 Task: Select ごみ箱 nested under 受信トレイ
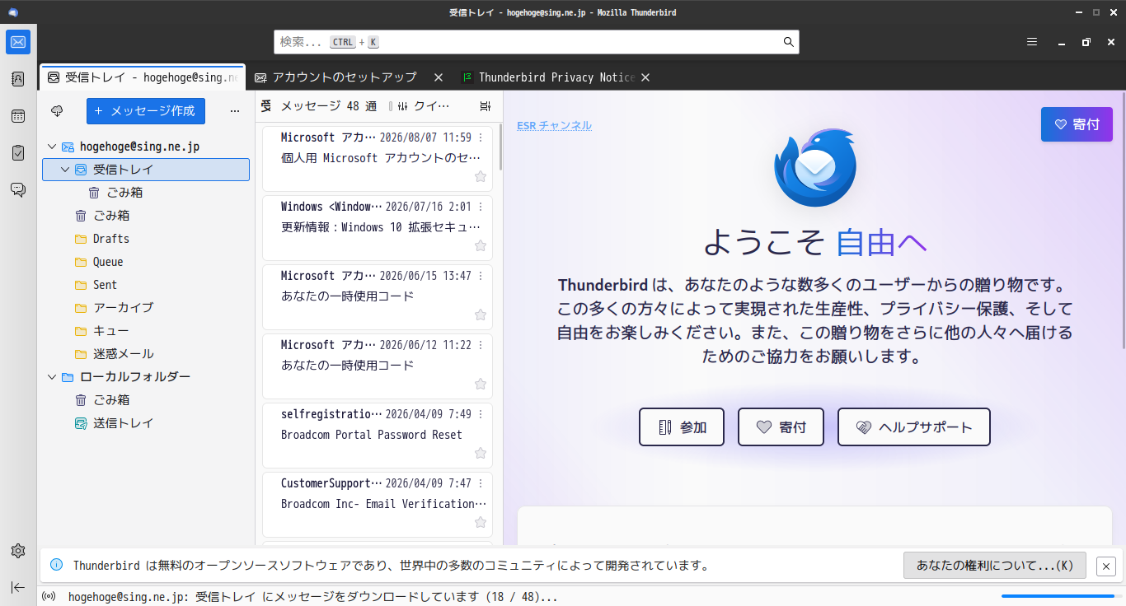coord(146,193)
